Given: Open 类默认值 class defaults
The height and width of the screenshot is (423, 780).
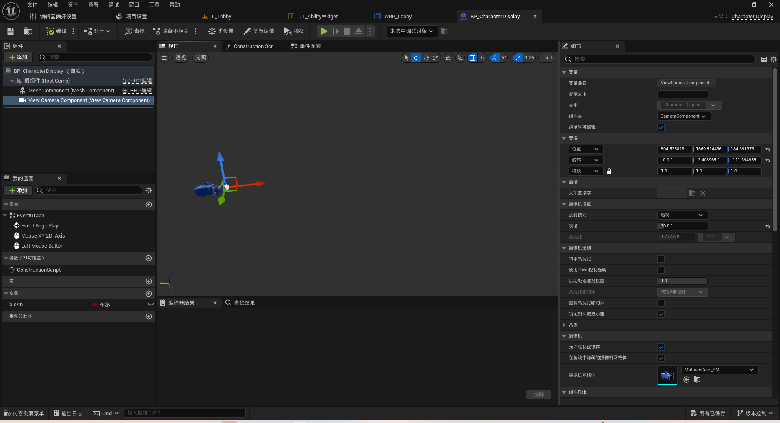Looking at the screenshot, I should coord(259,31).
